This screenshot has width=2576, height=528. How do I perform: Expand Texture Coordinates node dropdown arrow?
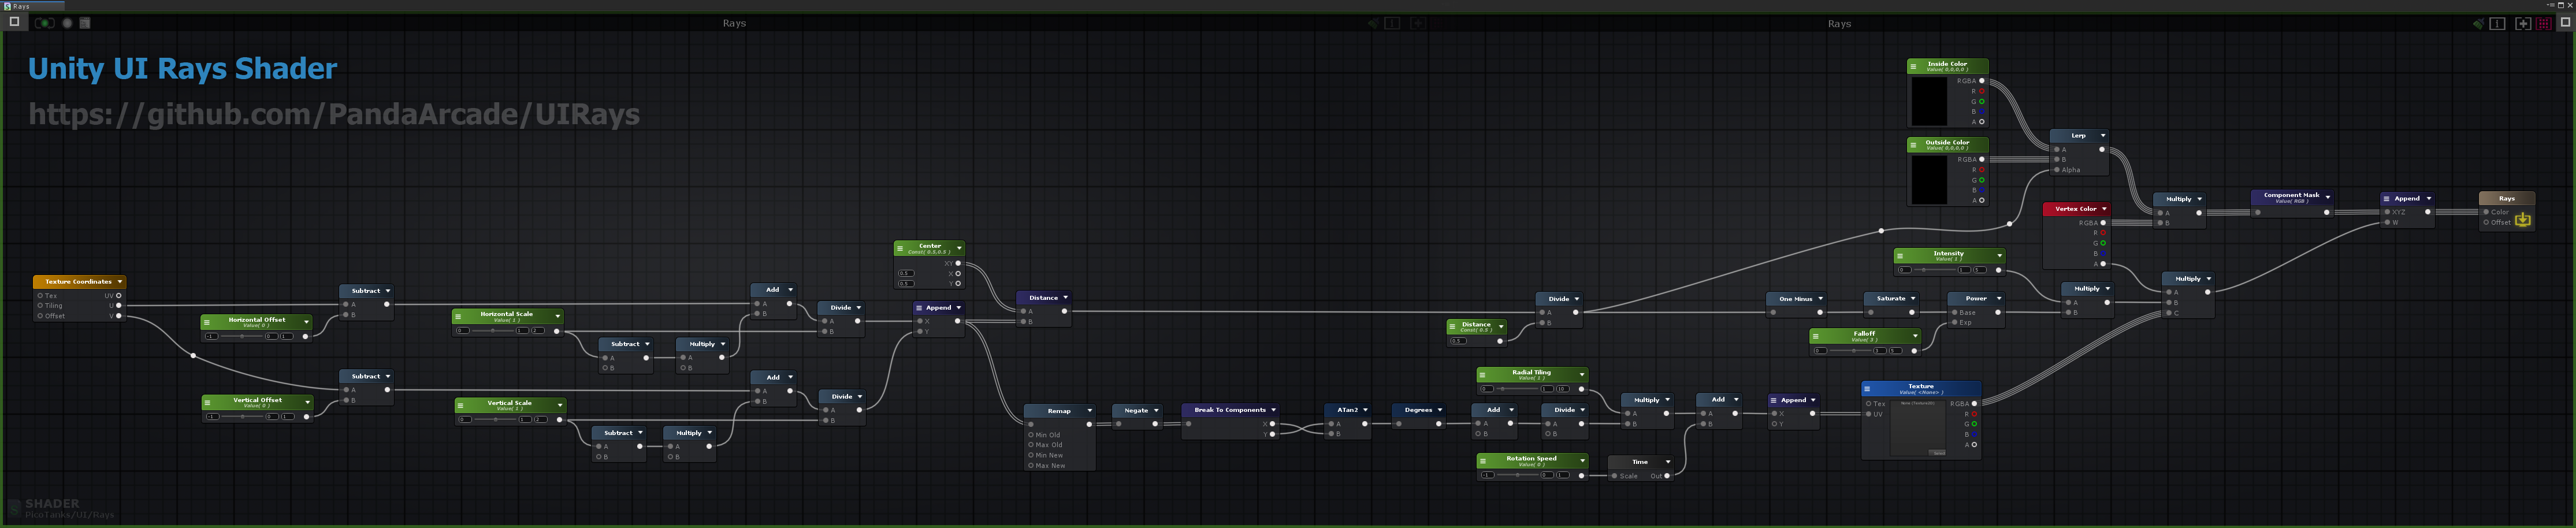coord(120,282)
